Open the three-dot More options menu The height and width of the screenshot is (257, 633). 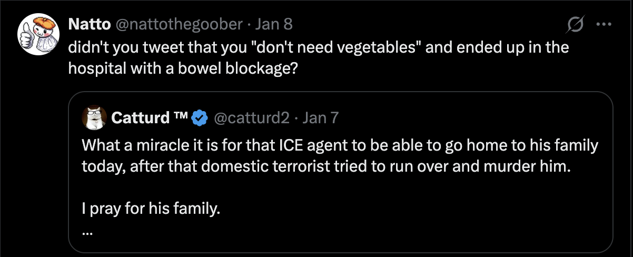(x=602, y=24)
